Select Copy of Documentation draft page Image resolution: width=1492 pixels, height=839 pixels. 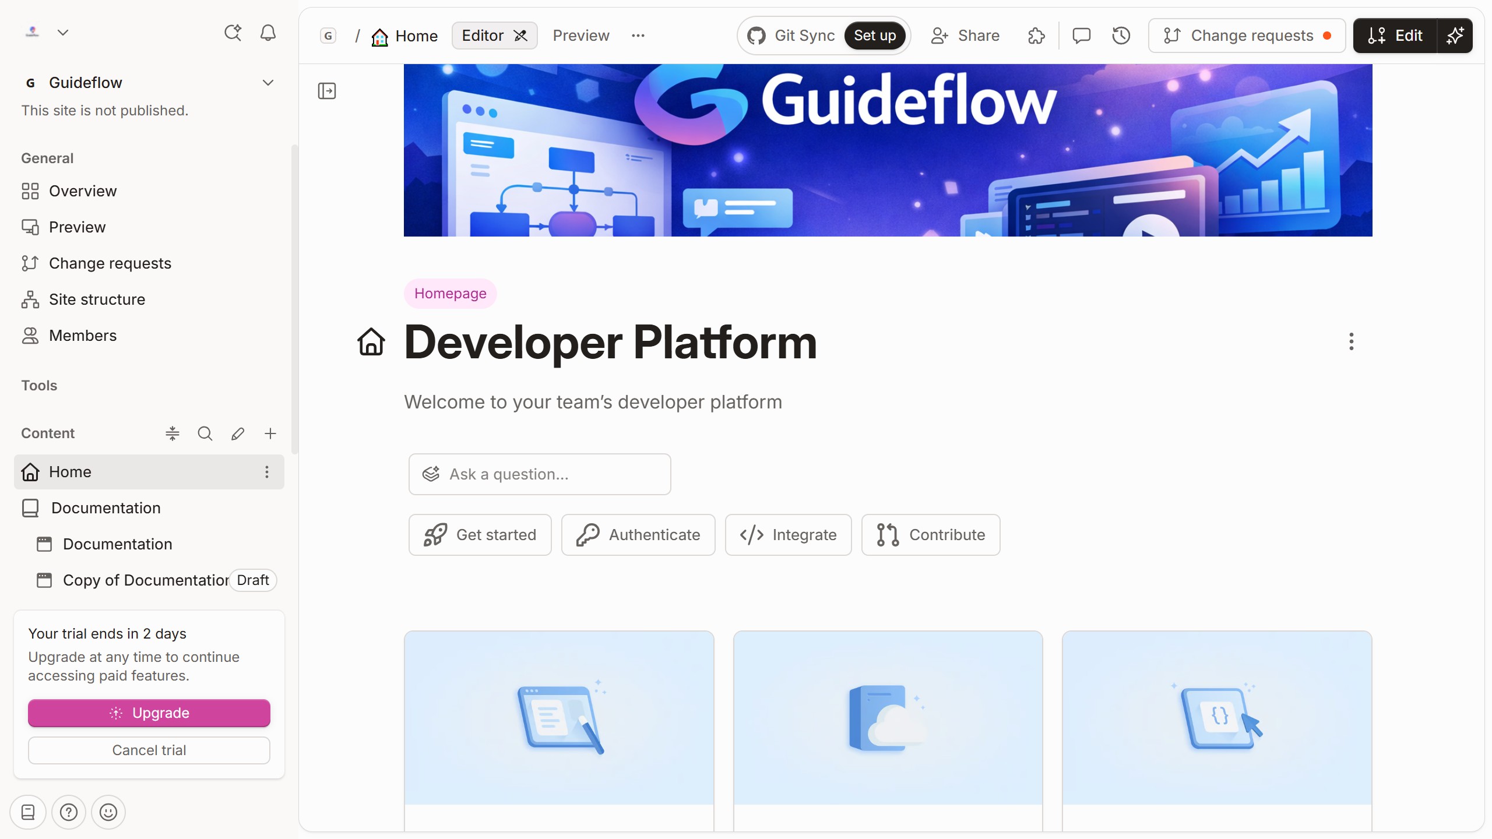pos(149,580)
